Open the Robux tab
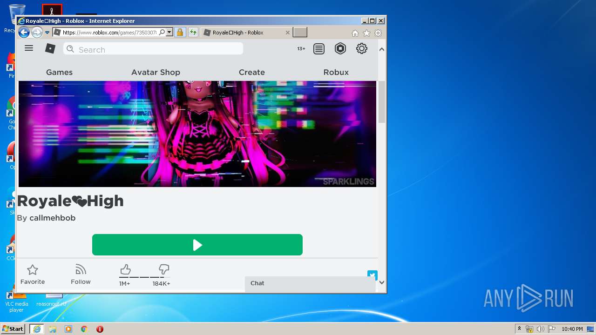 click(x=336, y=72)
